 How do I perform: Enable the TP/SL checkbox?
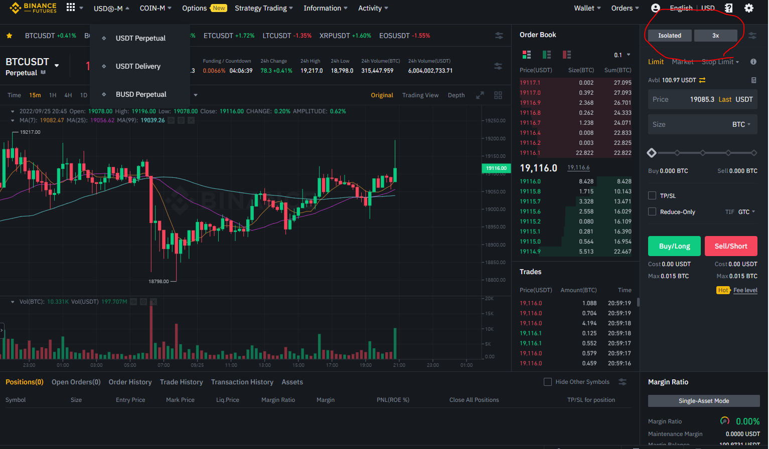click(652, 196)
